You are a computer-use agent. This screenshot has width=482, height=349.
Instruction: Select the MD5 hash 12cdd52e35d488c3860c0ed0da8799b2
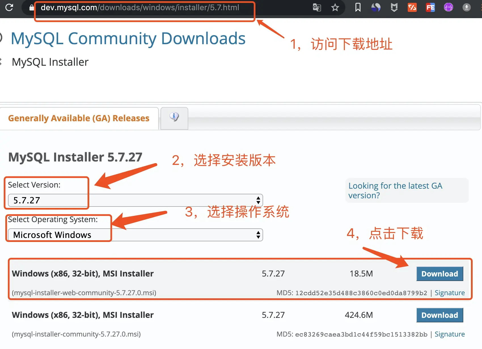point(361,293)
